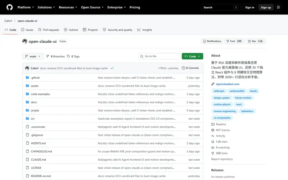The width and height of the screenshot is (288, 180).
Task: Click the green checkmark commit status icon
Action: pos(112,68)
